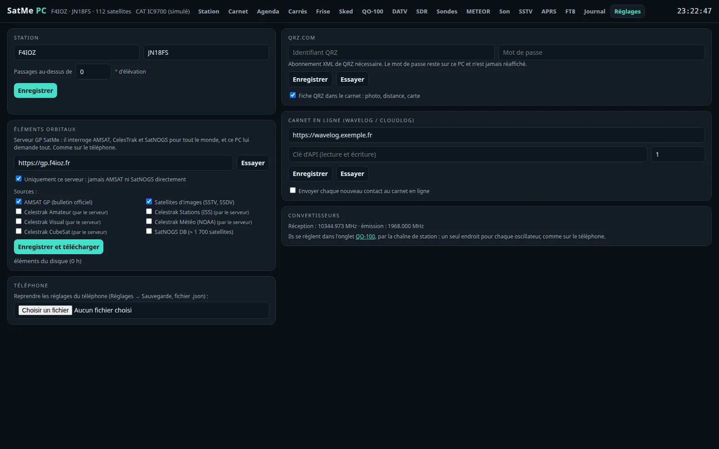The height and width of the screenshot is (449, 719).
Task: Uncheck AMSAT GP (bulletin officiel)
Action: pos(18,202)
